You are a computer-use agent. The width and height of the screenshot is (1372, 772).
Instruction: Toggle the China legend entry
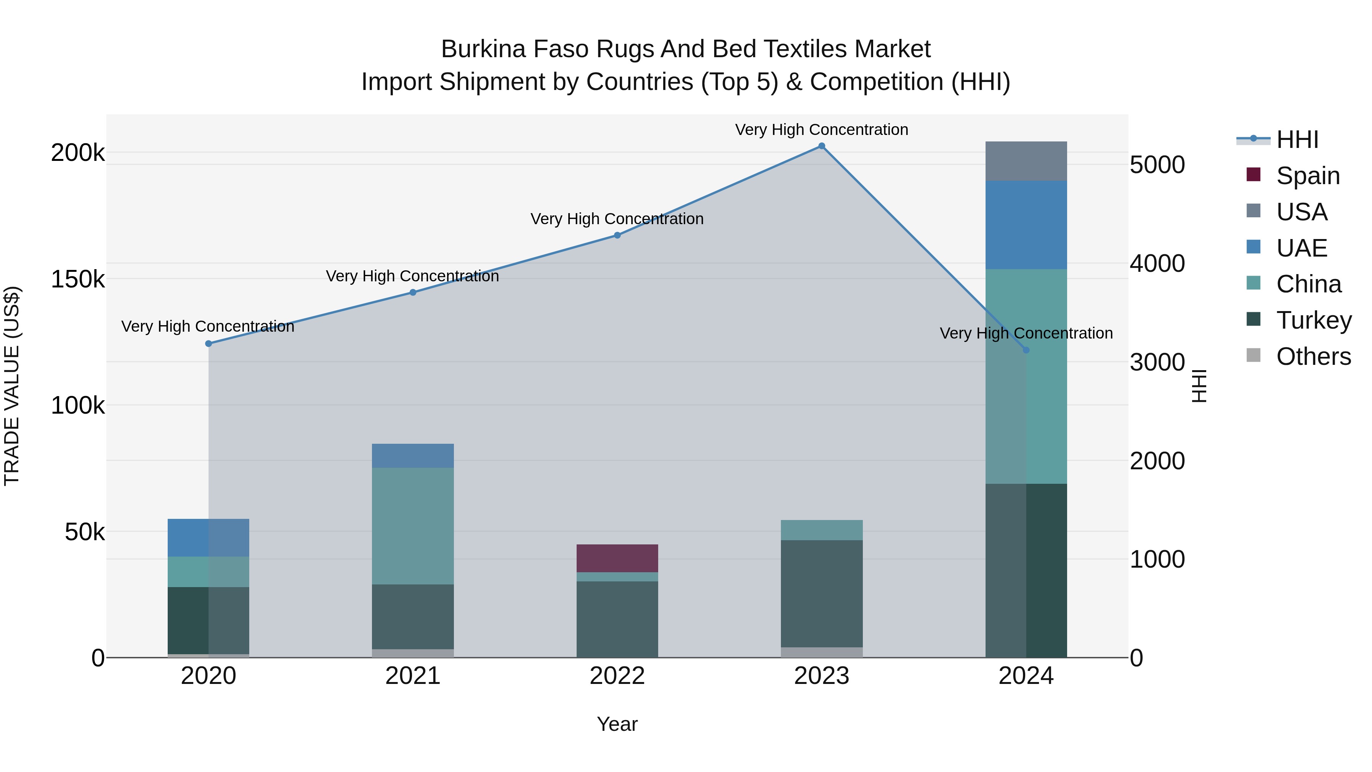pos(1294,284)
